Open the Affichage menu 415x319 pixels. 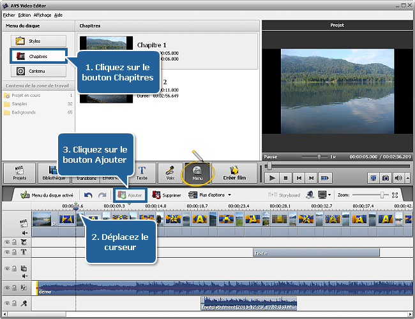[x=42, y=14]
